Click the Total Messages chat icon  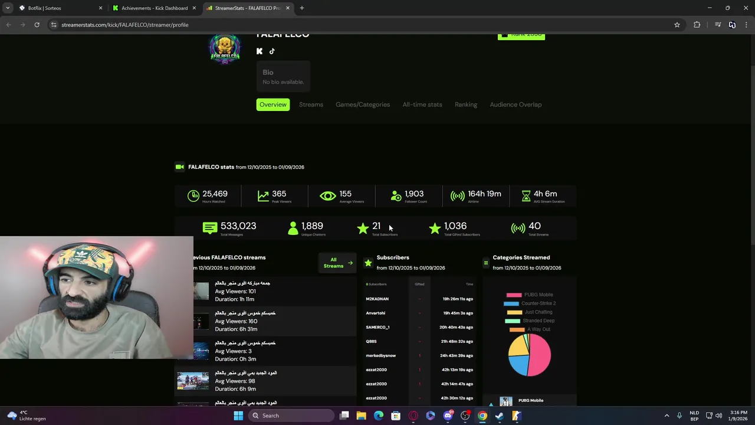209,228
